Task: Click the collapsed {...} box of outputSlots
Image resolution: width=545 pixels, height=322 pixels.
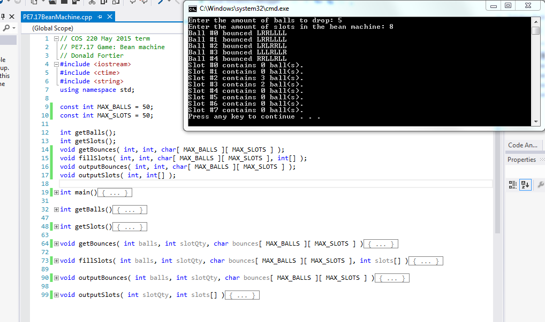Action: [x=243, y=295]
